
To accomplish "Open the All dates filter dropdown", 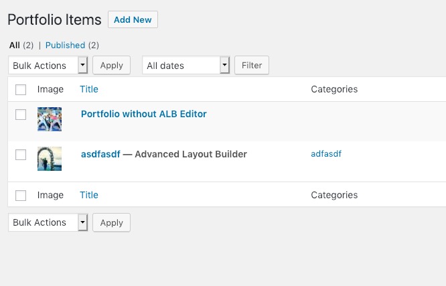I will click(x=185, y=65).
